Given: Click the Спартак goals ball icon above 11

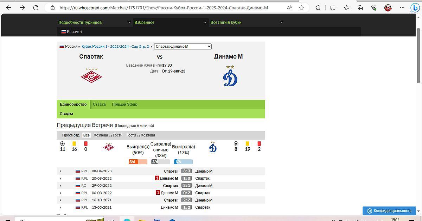Looking at the screenshot, I should click(x=63, y=143).
